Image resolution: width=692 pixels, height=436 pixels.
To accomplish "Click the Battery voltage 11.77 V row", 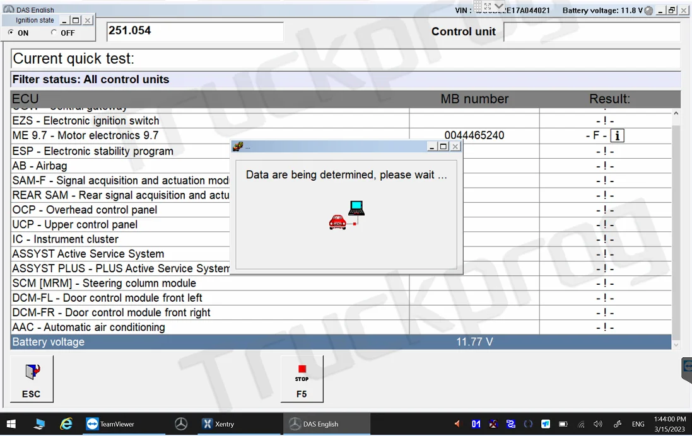I will [341, 342].
